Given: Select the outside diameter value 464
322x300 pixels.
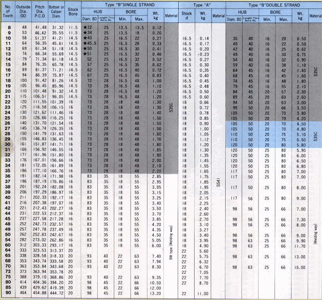Looking at the screenshot, I should tap(24, 292).
